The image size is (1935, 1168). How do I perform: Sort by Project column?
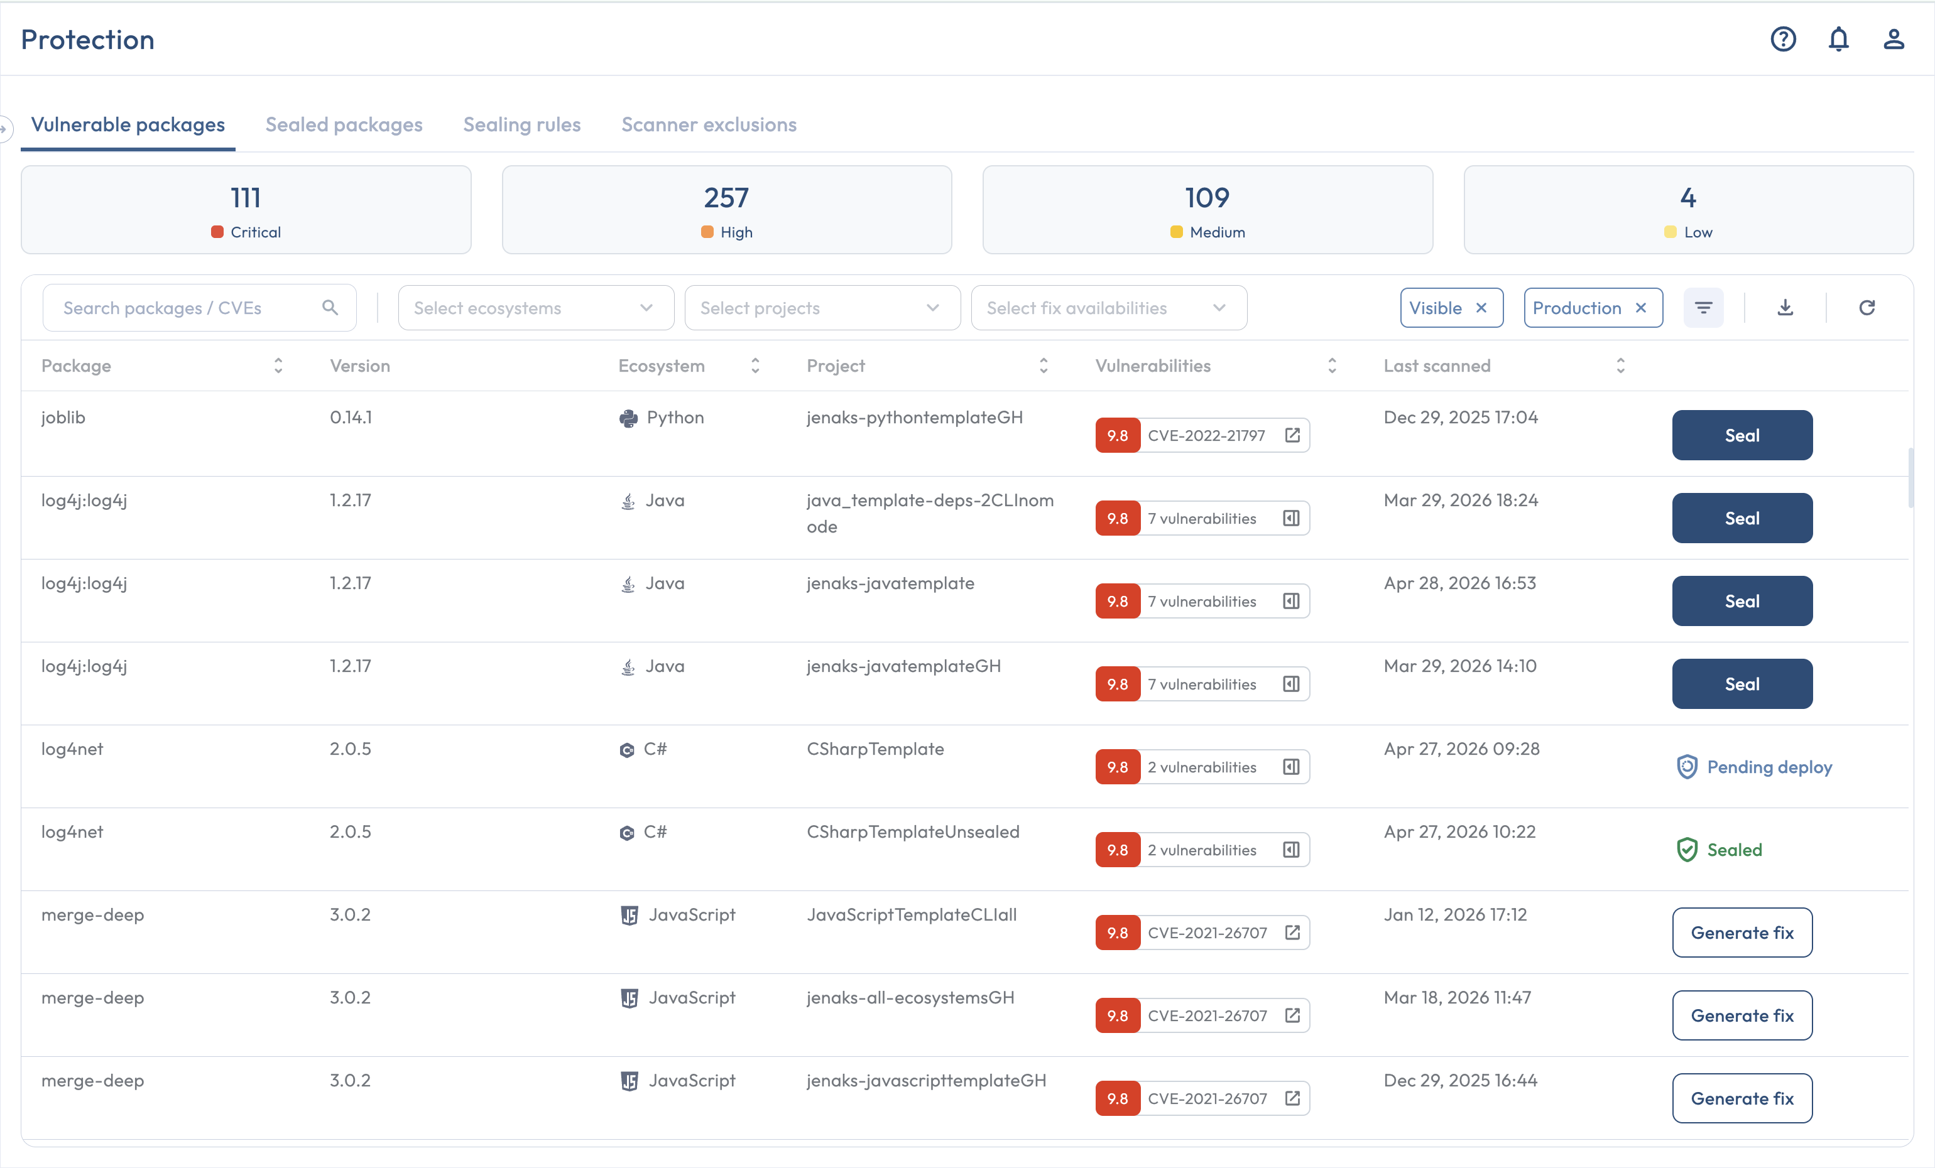pyautogui.click(x=1043, y=365)
